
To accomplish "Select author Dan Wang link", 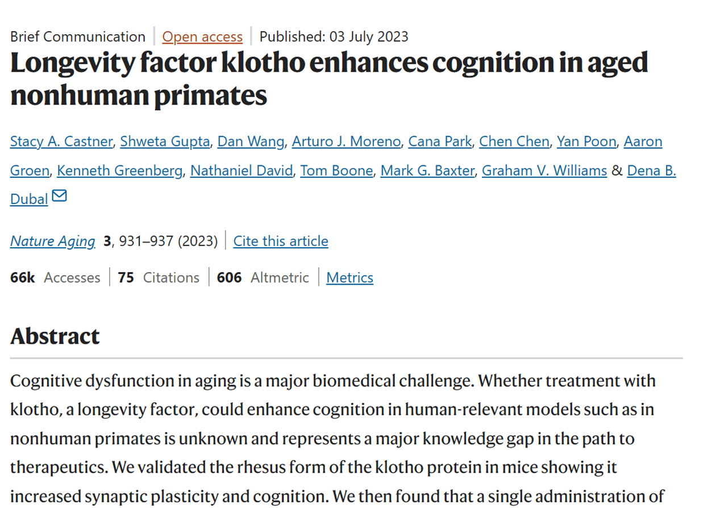I will click(x=251, y=141).
